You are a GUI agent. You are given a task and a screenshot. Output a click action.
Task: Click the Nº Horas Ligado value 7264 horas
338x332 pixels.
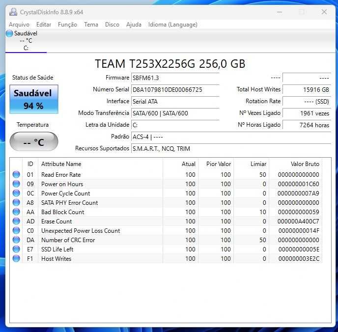click(x=307, y=125)
